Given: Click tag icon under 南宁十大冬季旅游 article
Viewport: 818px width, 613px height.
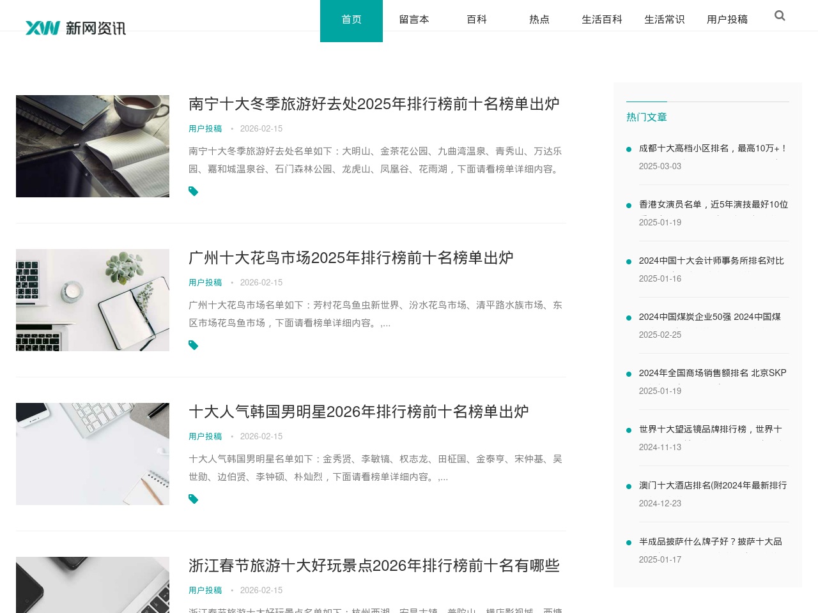Looking at the screenshot, I should coord(194,192).
